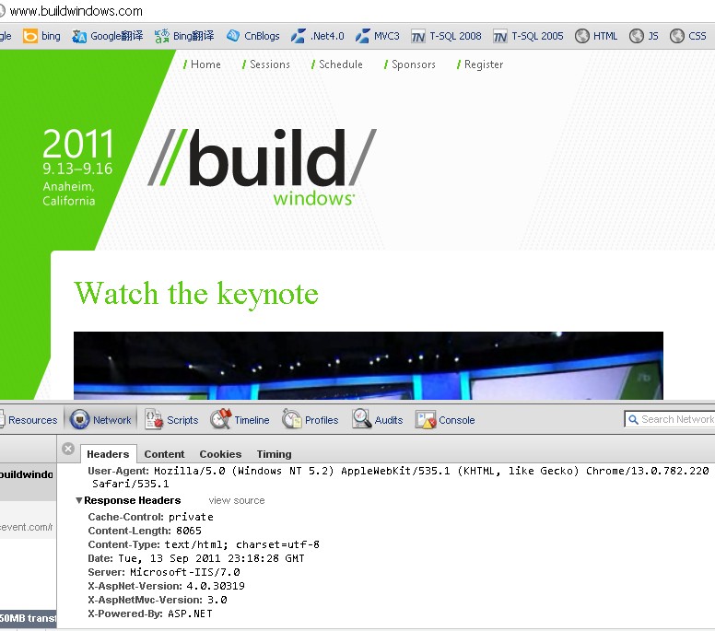Open the CSS bookmark
Image resolution: width=715 pixels, height=631 pixels.
point(687,36)
